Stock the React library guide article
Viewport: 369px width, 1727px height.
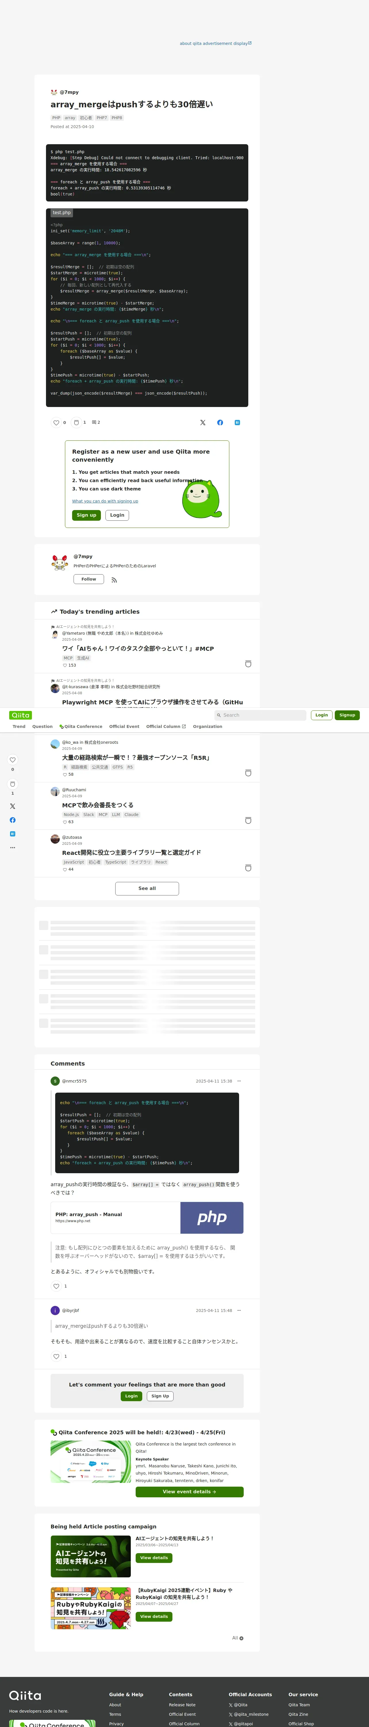click(x=248, y=868)
